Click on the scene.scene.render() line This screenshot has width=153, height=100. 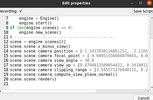[33, 79]
